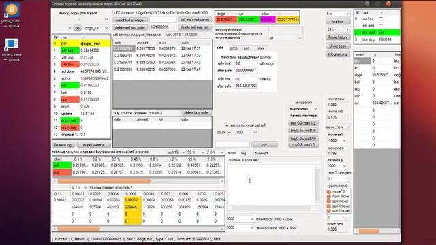Enable the sqrt(move) checkbox
The image size is (436, 245).
(329, 201)
